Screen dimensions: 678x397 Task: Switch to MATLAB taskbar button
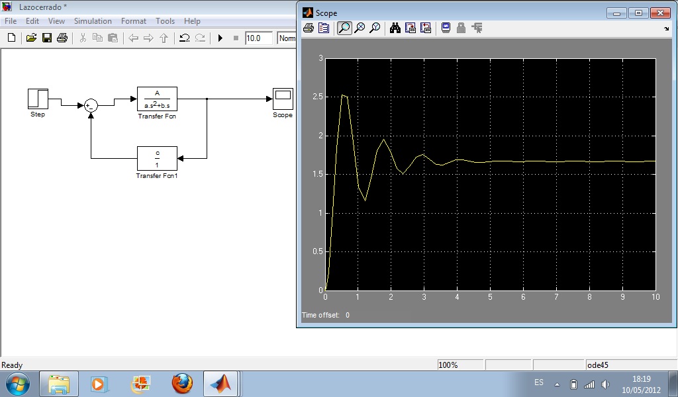pyautogui.click(x=220, y=384)
